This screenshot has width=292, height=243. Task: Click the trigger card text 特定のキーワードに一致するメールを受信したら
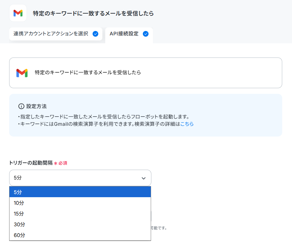point(88,72)
